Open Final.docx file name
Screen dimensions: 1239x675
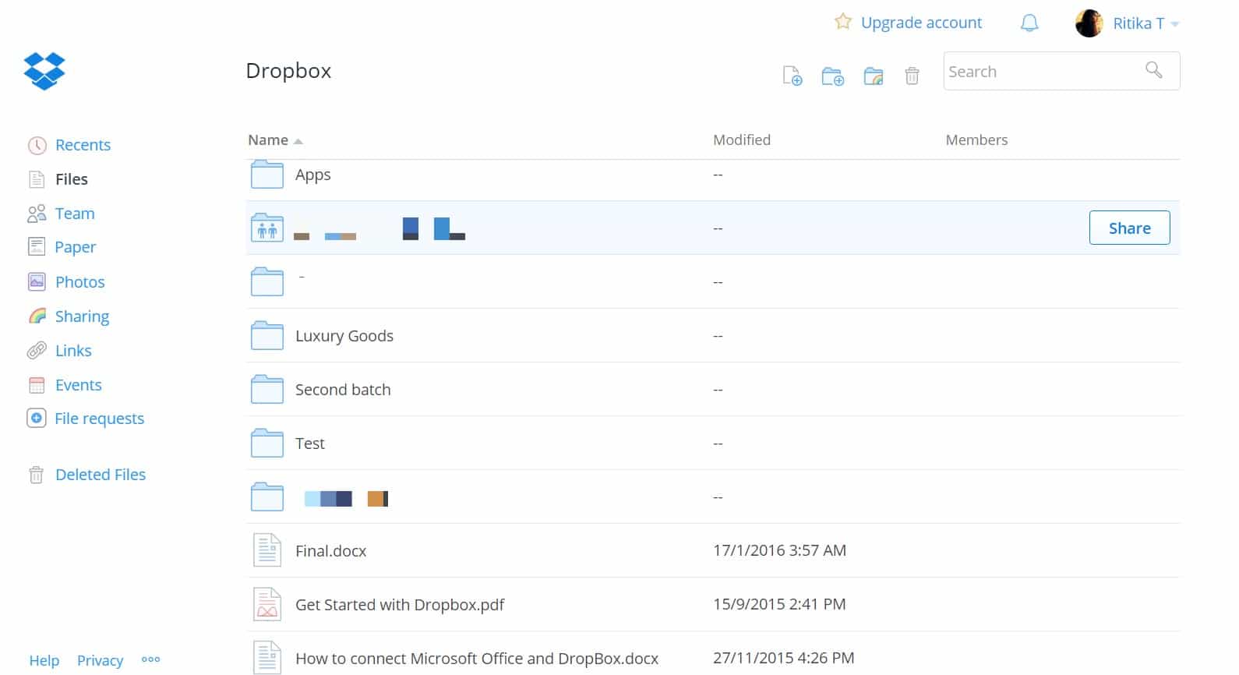click(x=330, y=551)
